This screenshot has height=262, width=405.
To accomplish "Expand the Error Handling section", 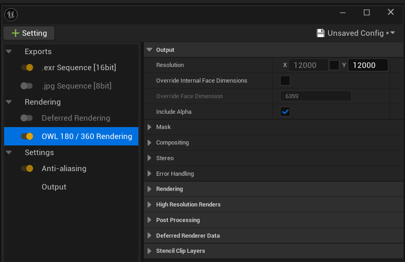I will (x=149, y=173).
